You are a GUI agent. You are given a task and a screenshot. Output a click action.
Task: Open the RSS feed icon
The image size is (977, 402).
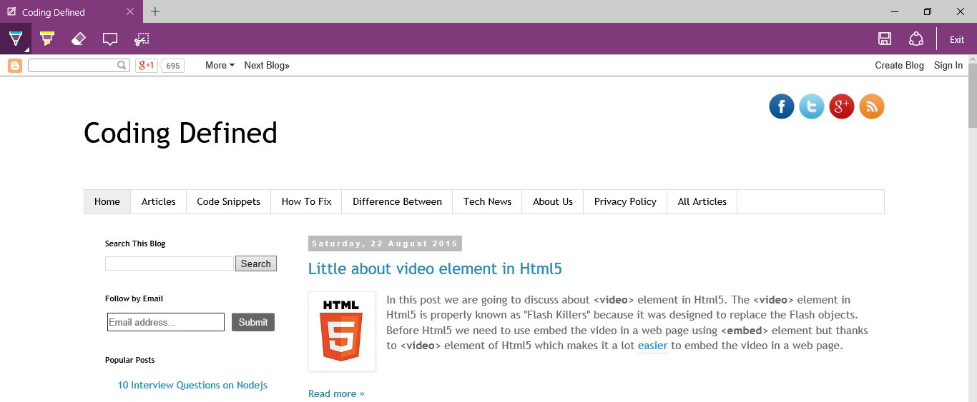point(872,106)
